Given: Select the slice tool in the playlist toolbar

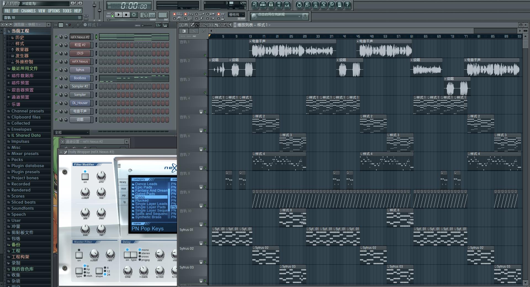Looking at the screenshot, I should point(216,25).
